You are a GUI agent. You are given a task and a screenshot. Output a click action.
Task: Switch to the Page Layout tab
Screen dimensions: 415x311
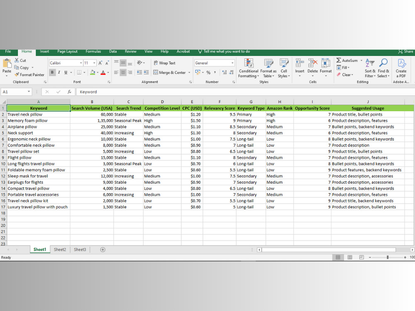click(x=68, y=51)
